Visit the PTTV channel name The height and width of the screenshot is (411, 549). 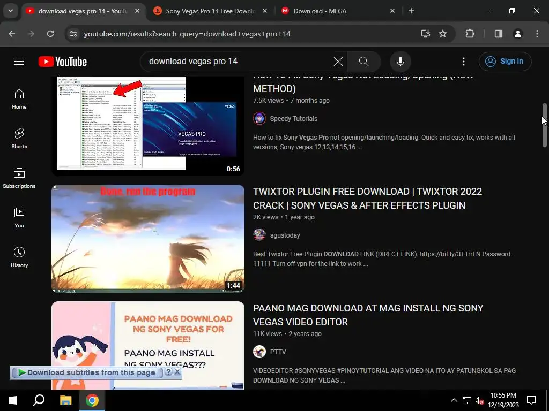[278, 352]
